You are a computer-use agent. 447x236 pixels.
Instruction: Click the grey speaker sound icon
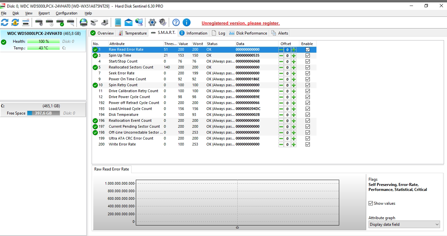pos(163,22)
